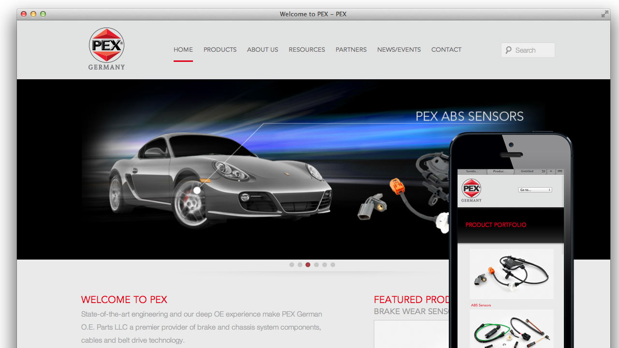Tap the plus new-tab icon on phone
Image resolution: width=619 pixels, height=348 pixels.
coord(551,171)
